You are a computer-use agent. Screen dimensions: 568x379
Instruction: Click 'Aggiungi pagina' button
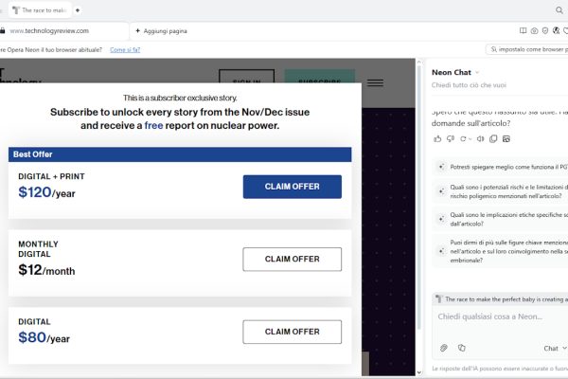click(x=162, y=31)
